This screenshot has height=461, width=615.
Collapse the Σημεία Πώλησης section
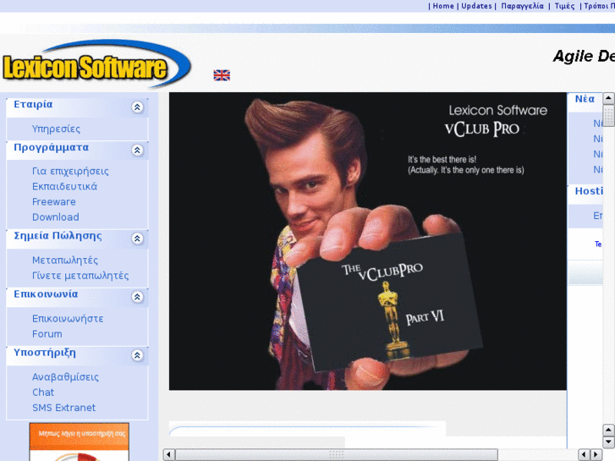click(x=137, y=239)
